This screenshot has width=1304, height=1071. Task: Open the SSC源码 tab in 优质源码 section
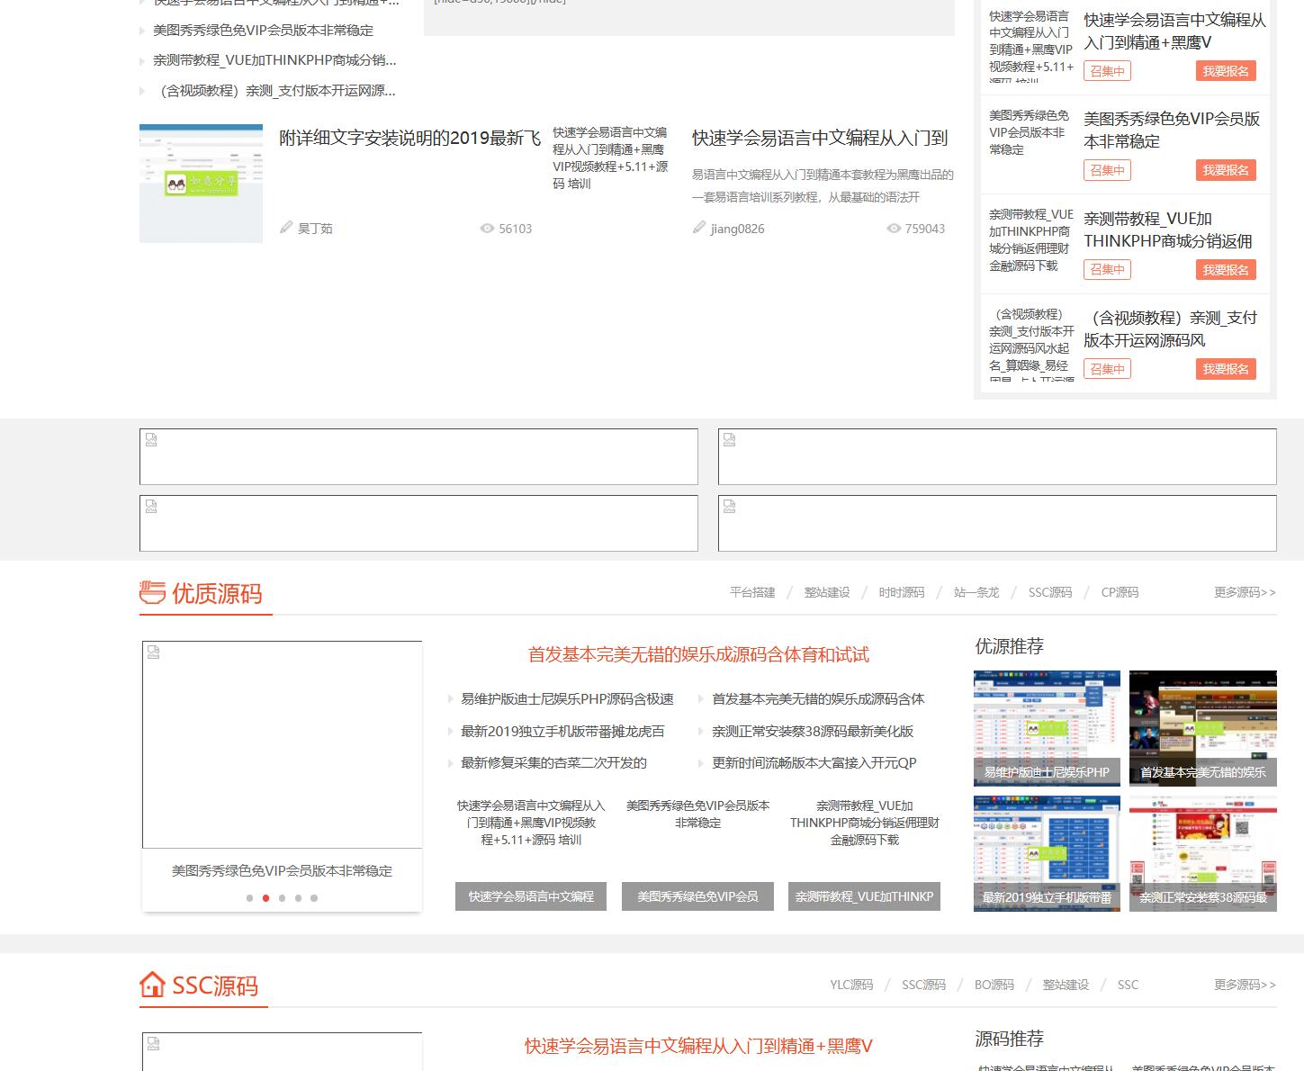point(1050,592)
